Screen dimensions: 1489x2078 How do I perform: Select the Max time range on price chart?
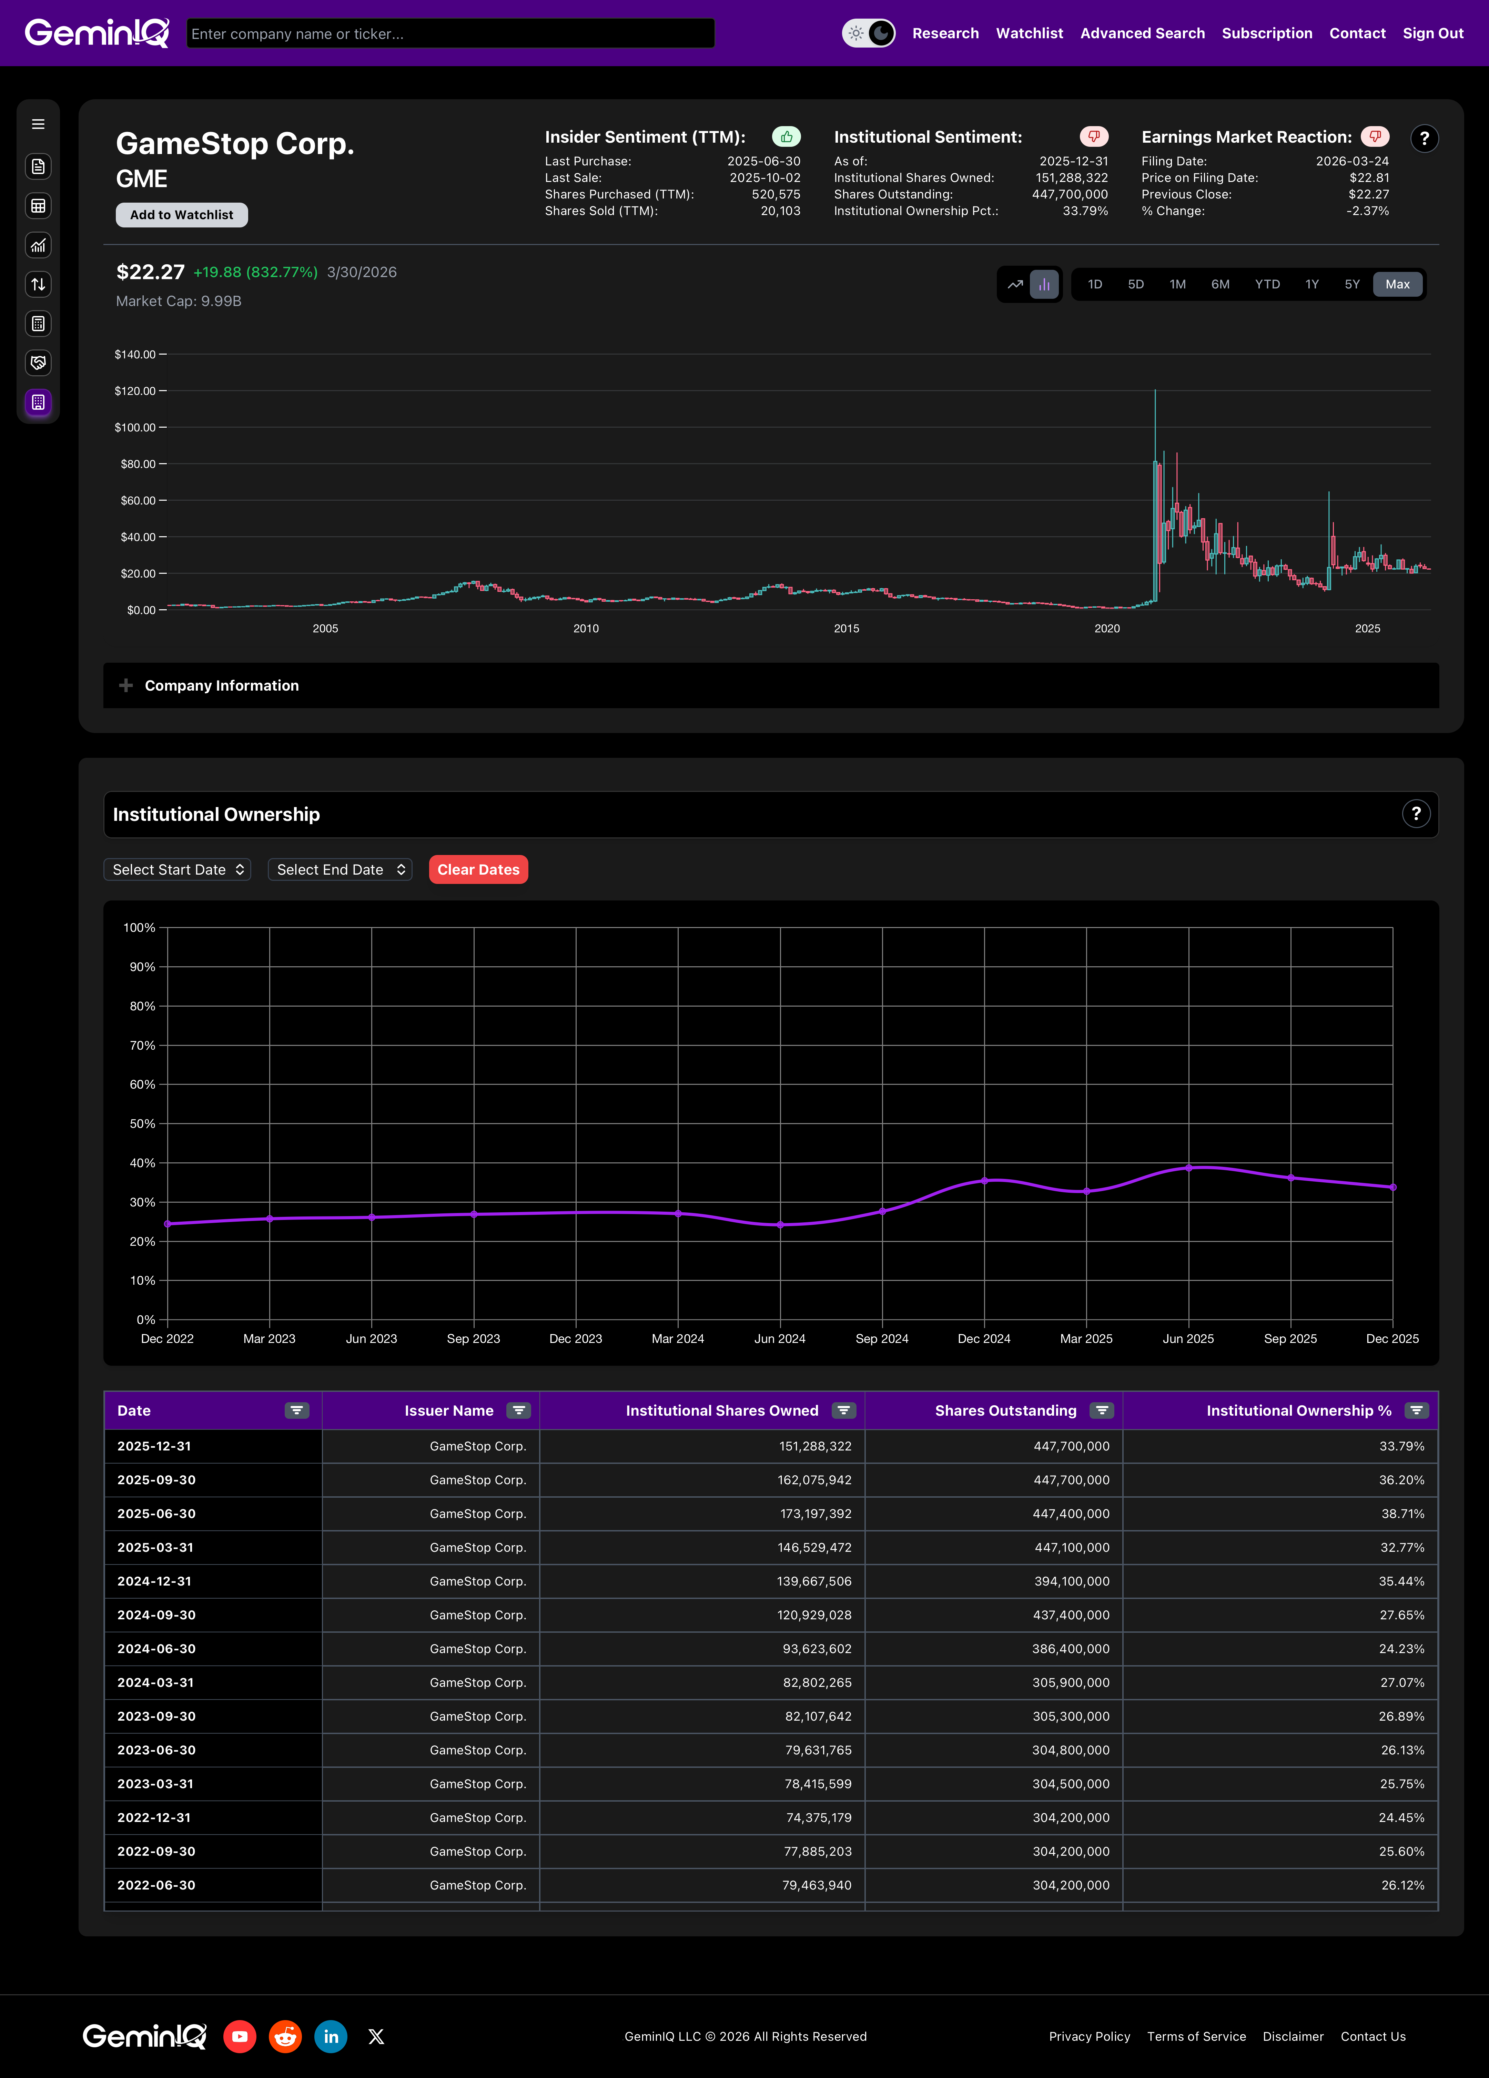pyautogui.click(x=1396, y=284)
